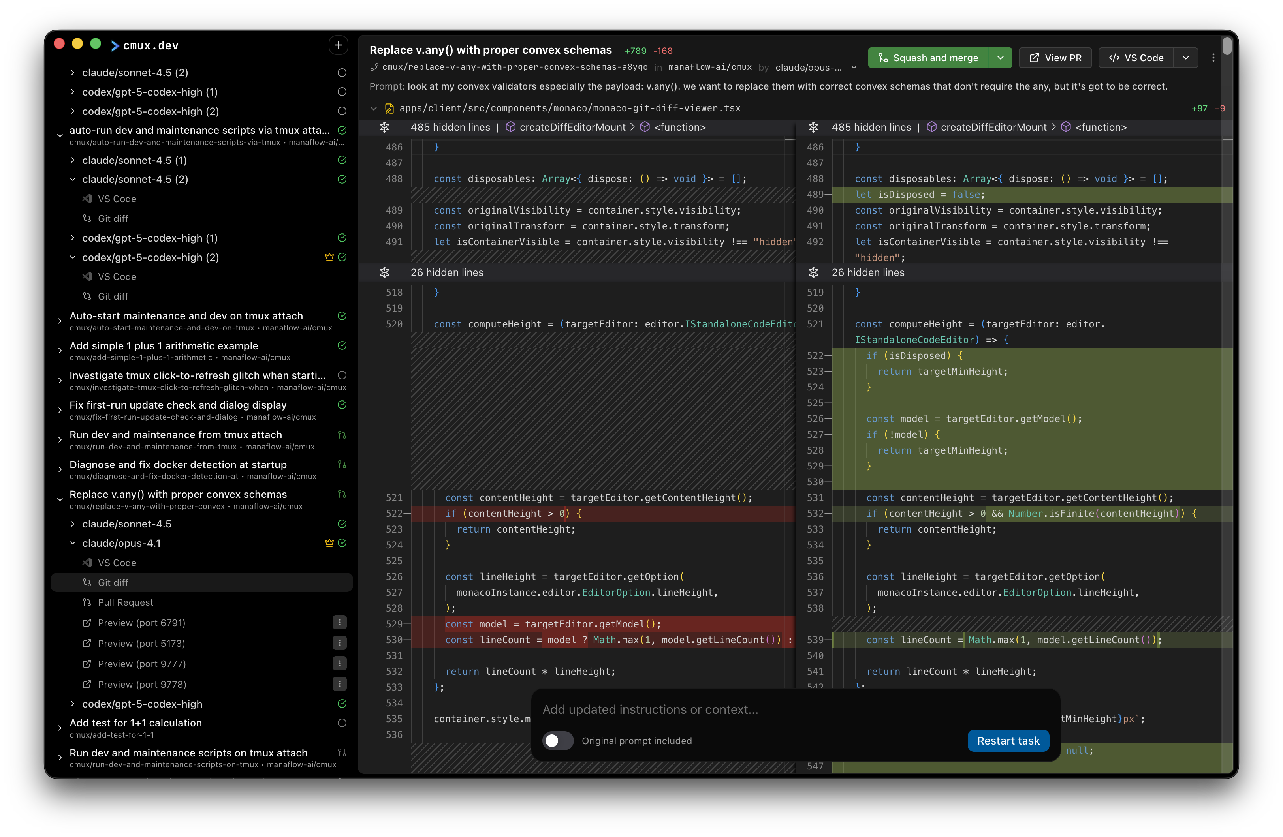1283x837 pixels.
Task: Collapse the claude/opus-4.1 tree entry
Action: pos(73,543)
